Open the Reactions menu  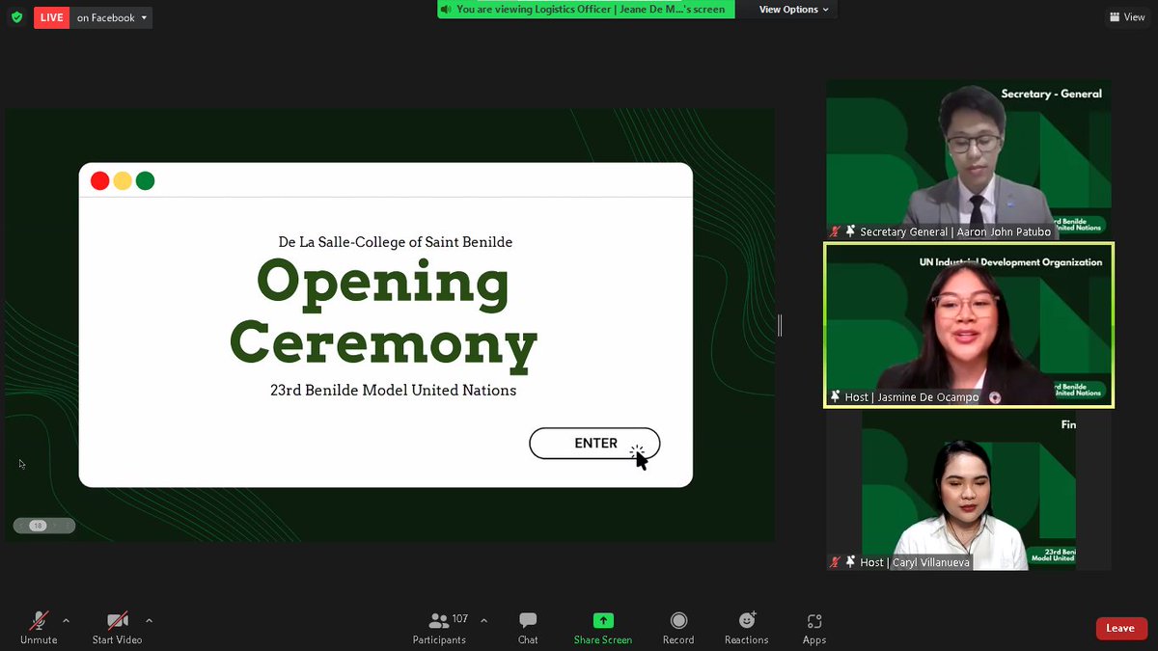(747, 628)
